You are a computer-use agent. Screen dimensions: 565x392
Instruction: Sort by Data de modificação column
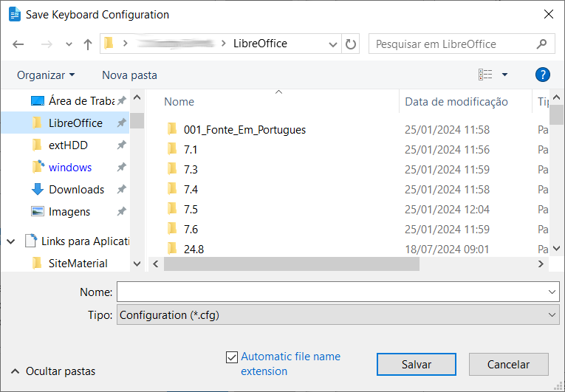pyautogui.click(x=456, y=102)
